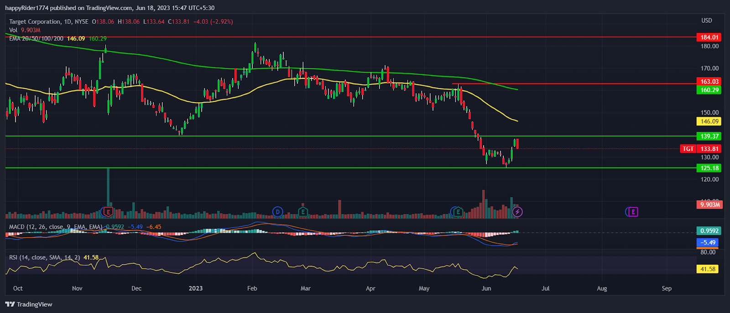Click the purple upcoming earnings E marker

point(633,212)
